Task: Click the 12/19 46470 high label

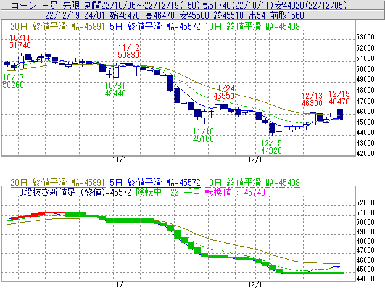Action: click(339, 97)
